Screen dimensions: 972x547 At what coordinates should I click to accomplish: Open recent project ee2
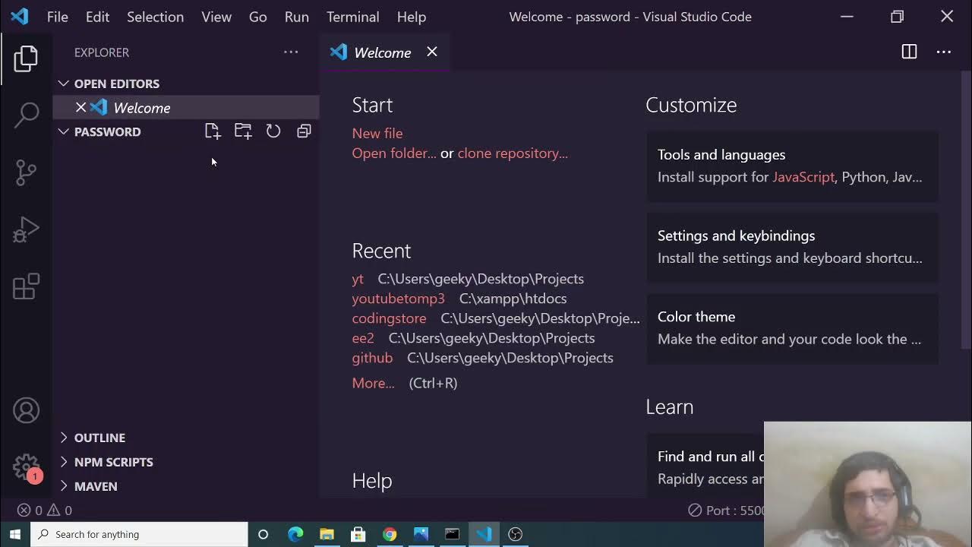click(363, 338)
